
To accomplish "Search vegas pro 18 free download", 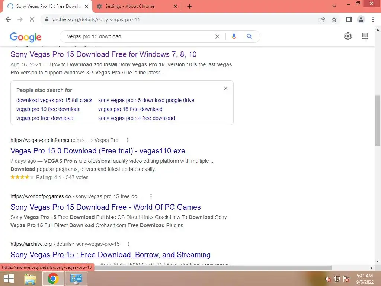I will click(x=130, y=109).
